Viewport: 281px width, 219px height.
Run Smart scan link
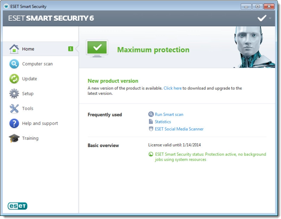(x=169, y=114)
